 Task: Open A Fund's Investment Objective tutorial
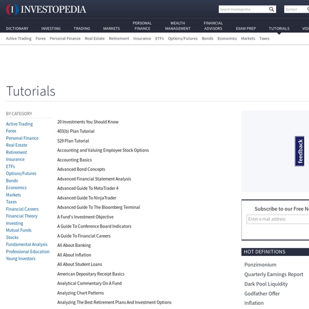85,217
